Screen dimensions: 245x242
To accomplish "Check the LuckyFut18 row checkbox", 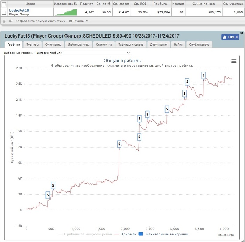I will 4,13.
